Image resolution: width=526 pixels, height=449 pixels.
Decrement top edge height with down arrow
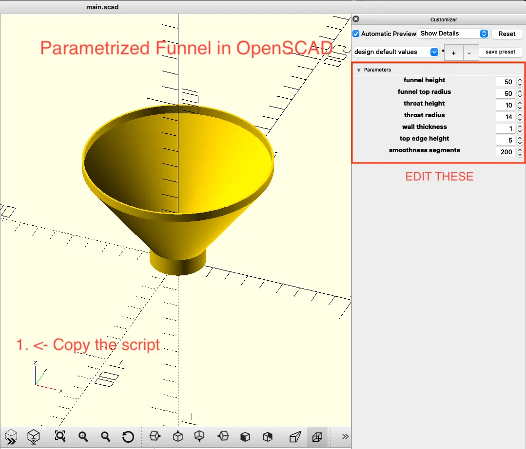click(520, 143)
